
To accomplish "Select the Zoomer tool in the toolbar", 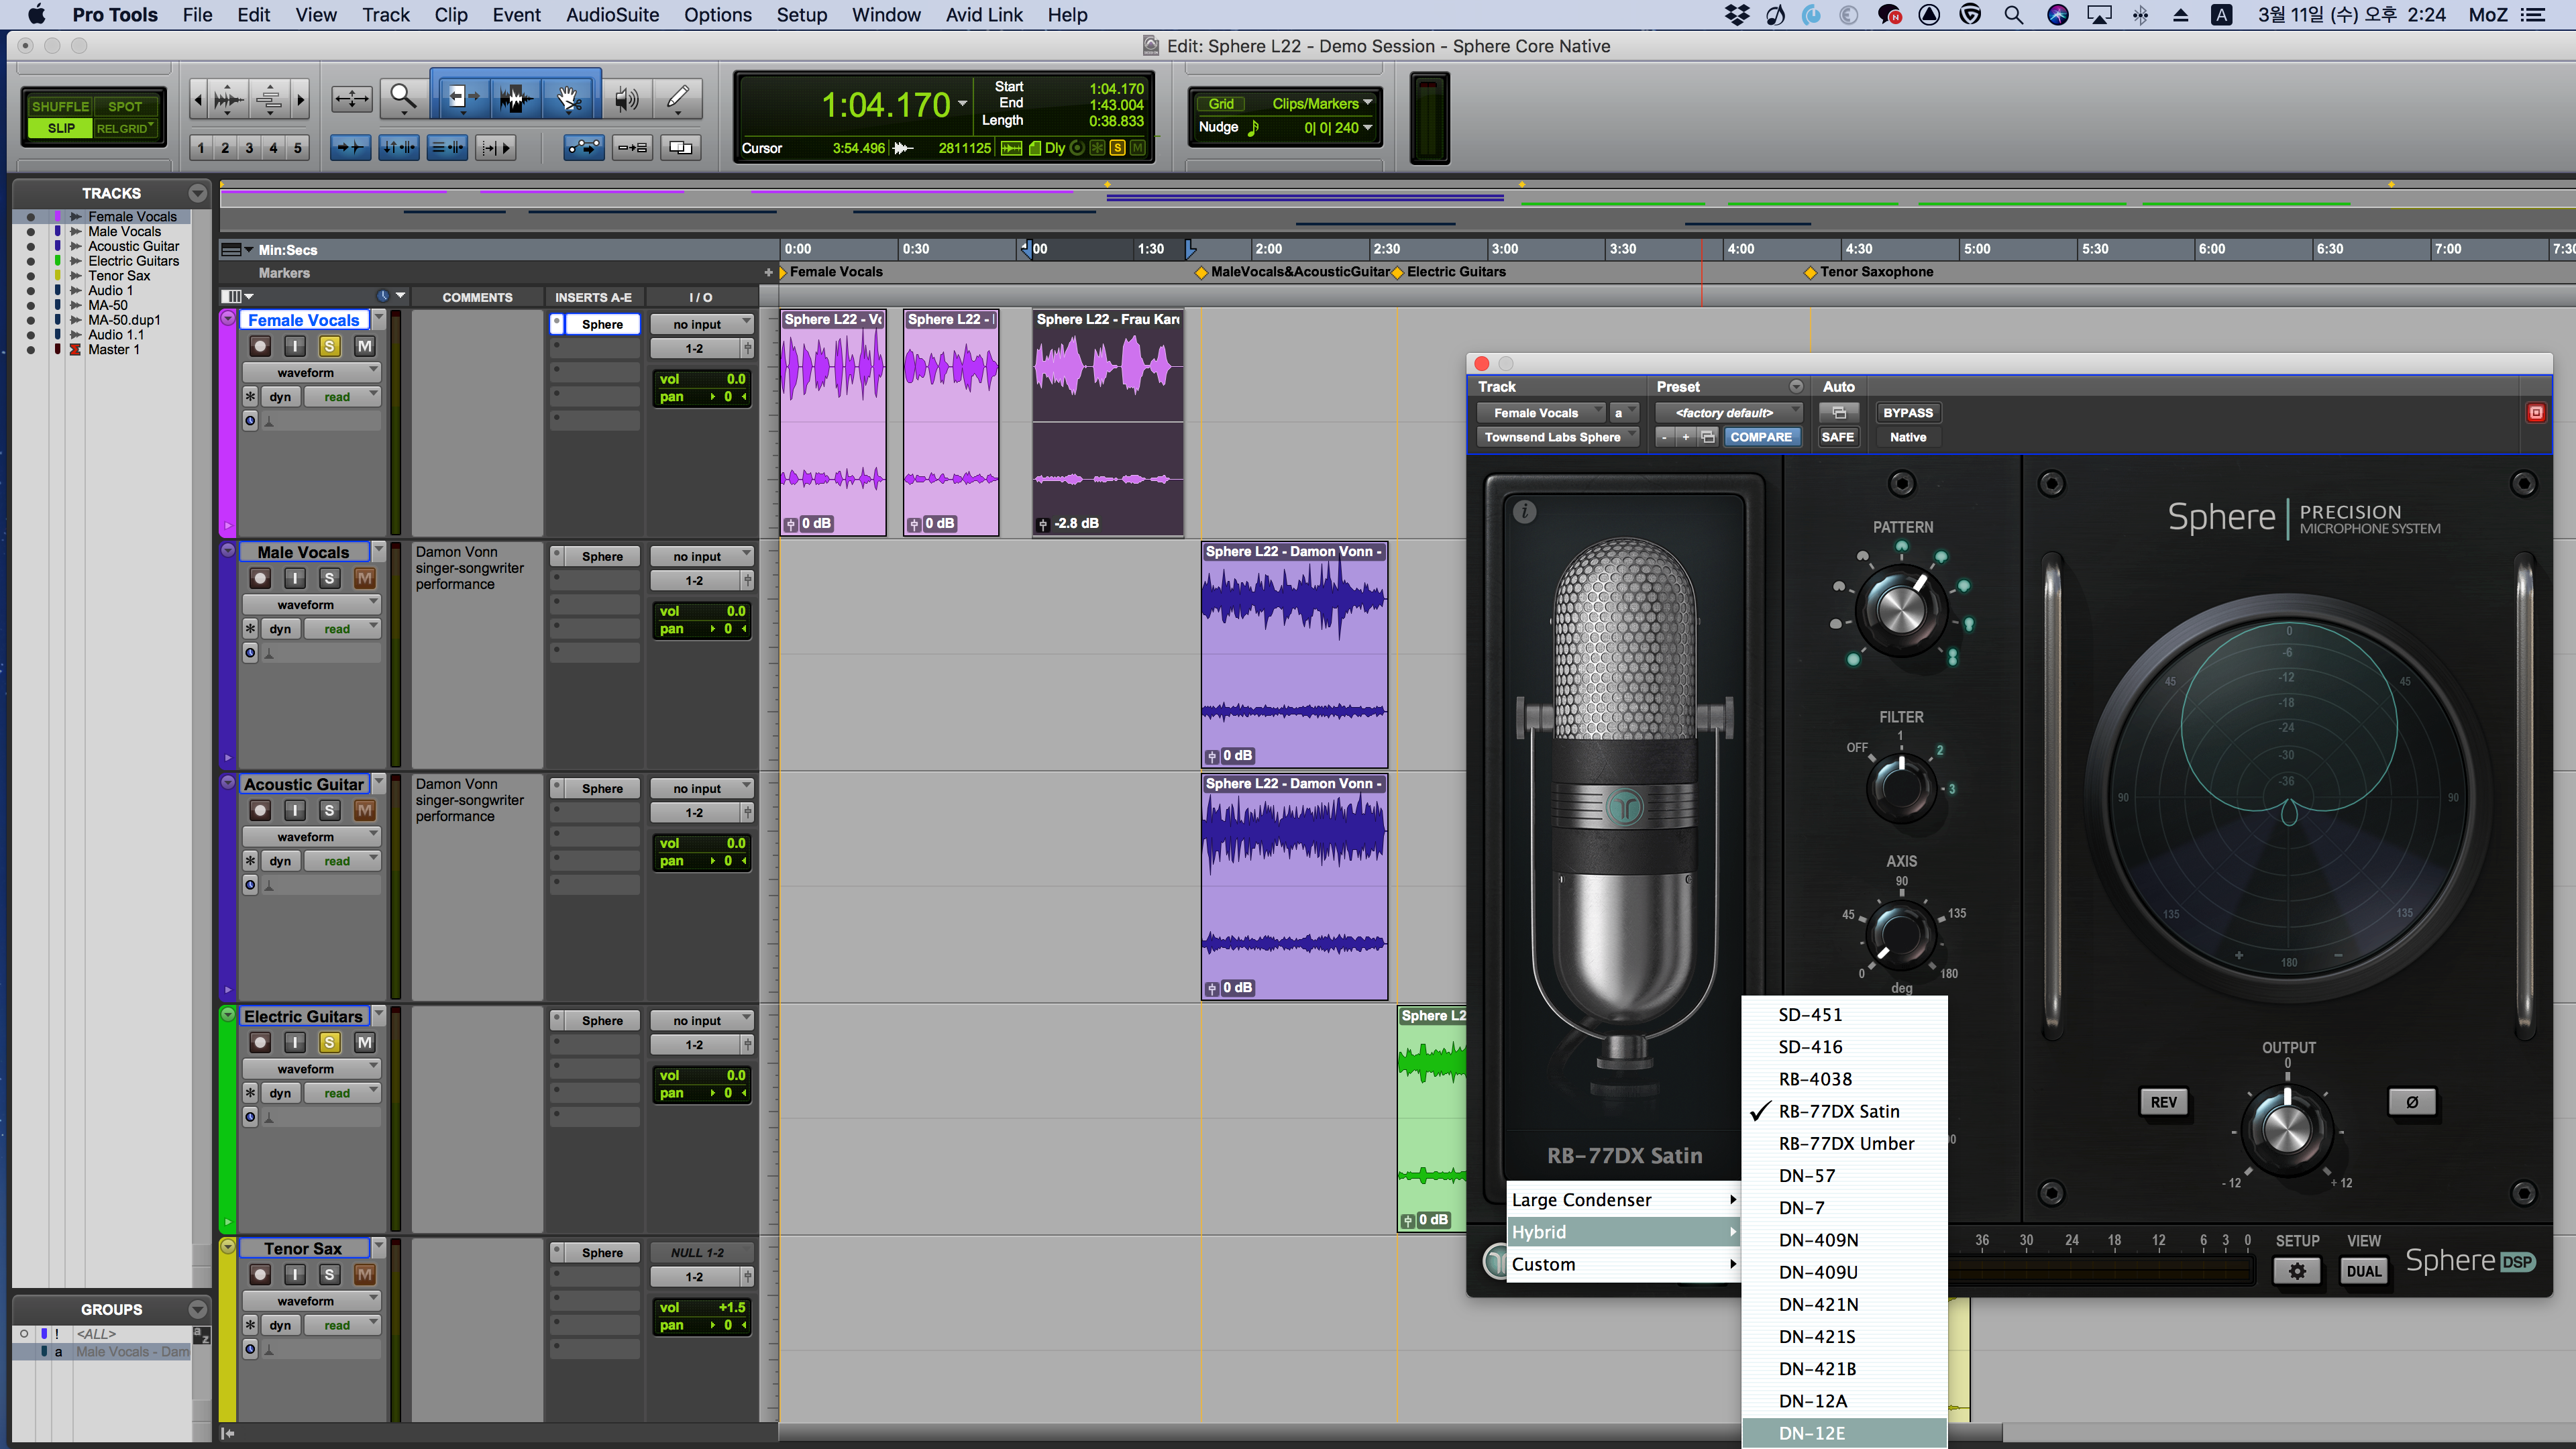I will [x=403, y=98].
